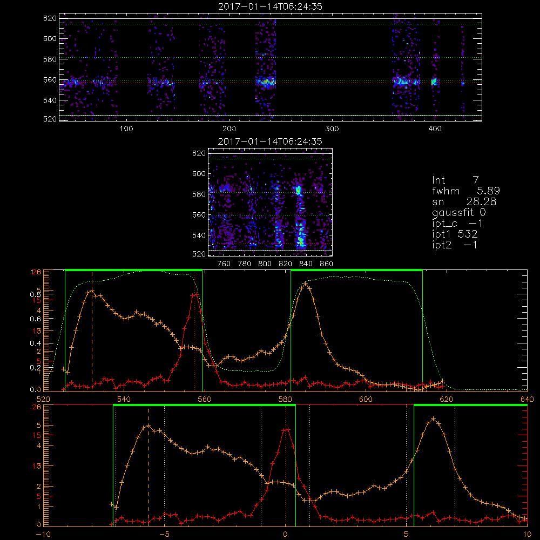
Task: Select the 'Int 7' readout text
Action: [455, 180]
